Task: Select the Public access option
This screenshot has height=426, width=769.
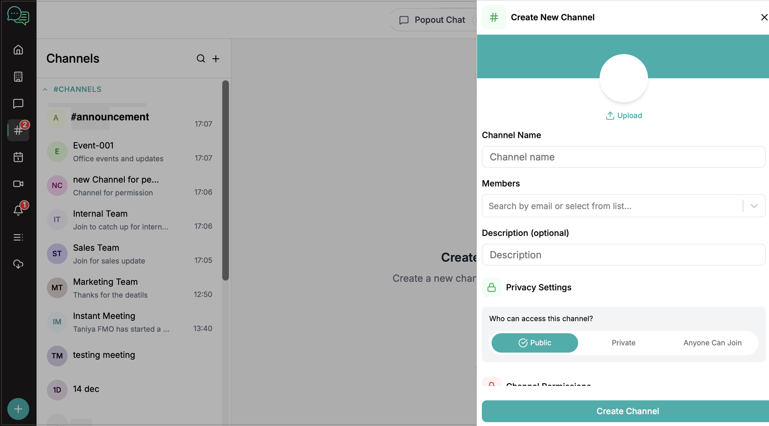Action: [535, 343]
